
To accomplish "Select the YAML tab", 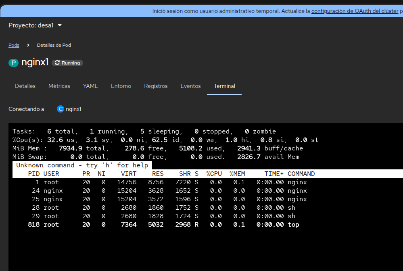I will pos(90,86).
